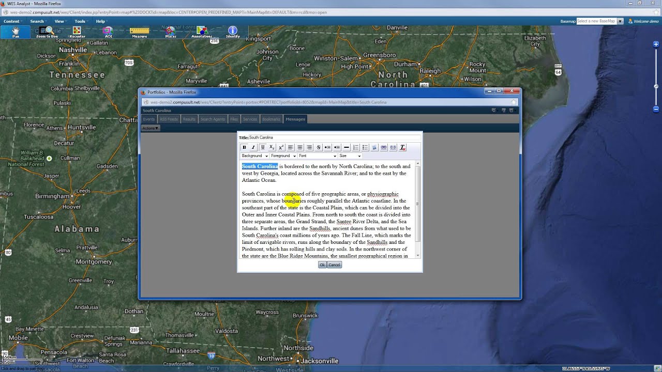Select the Measure ruler tool
The height and width of the screenshot is (372, 662).
tap(139, 32)
